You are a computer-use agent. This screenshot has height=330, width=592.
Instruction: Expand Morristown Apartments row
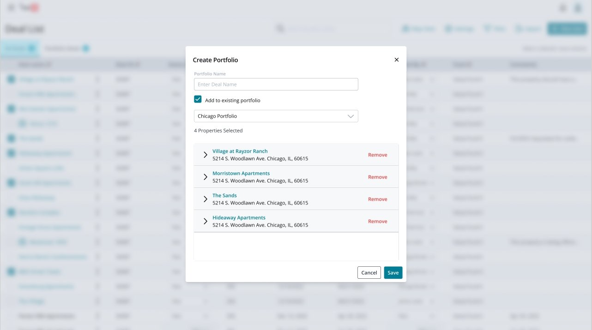[205, 177]
